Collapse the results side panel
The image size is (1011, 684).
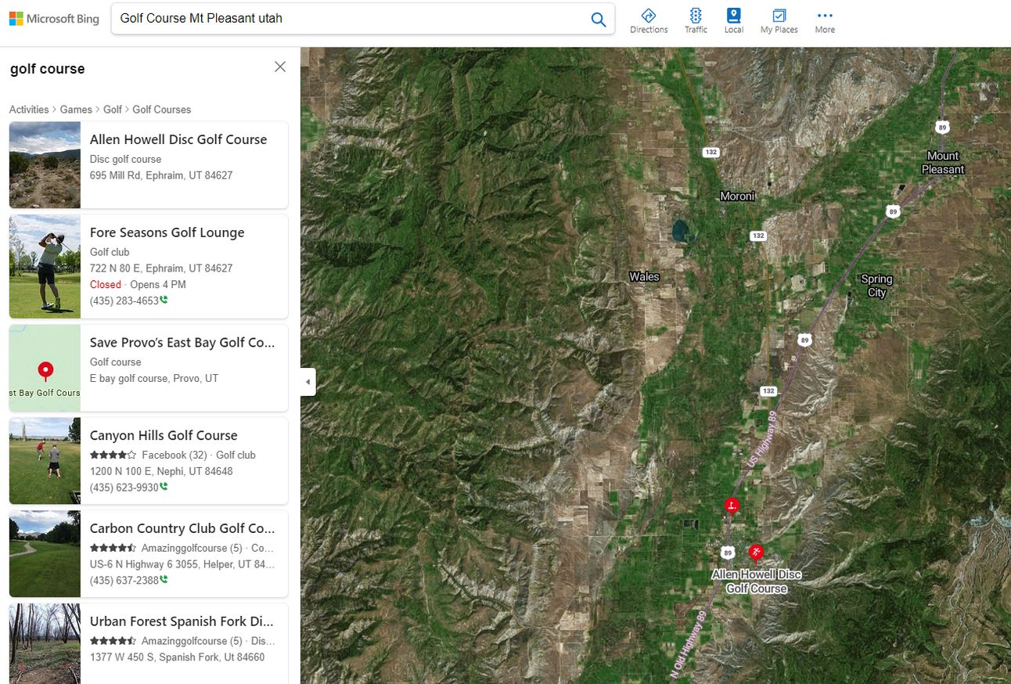coord(308,382)
